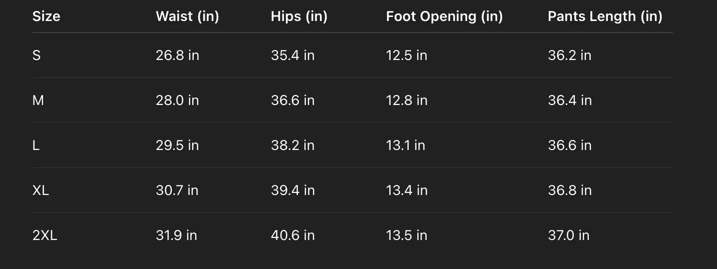This screenshot has height=269, width=717.
Task: Click the 12.5 in foot opening value
Action: coord(406,55)
